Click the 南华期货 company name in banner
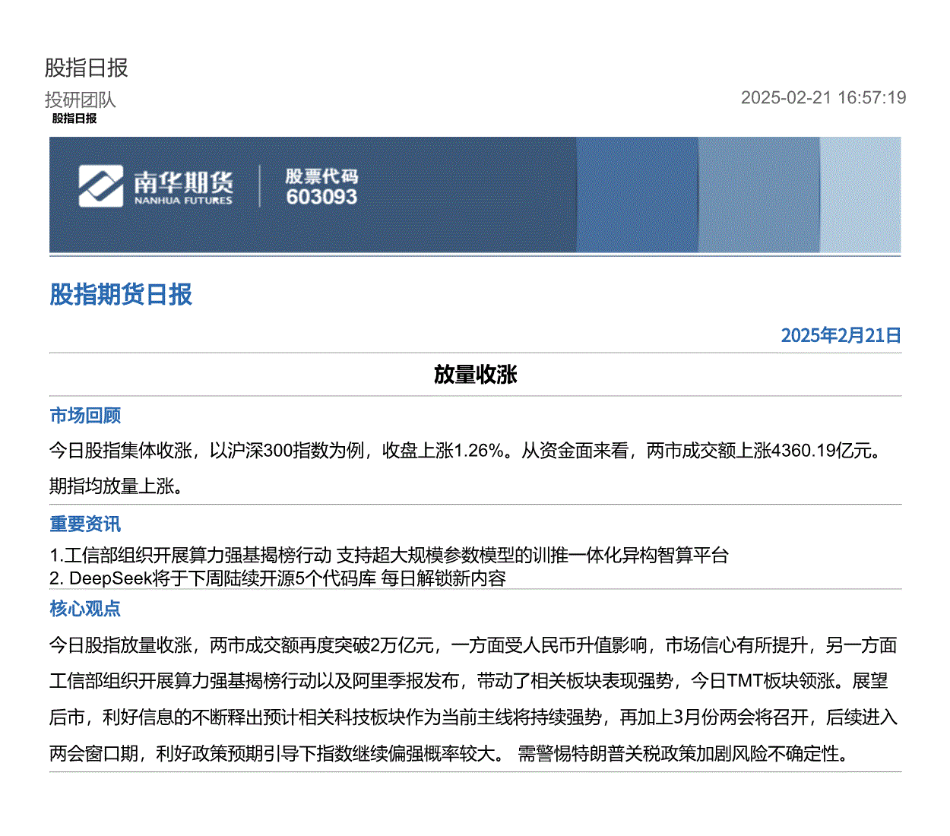 [x=183, y=182]
